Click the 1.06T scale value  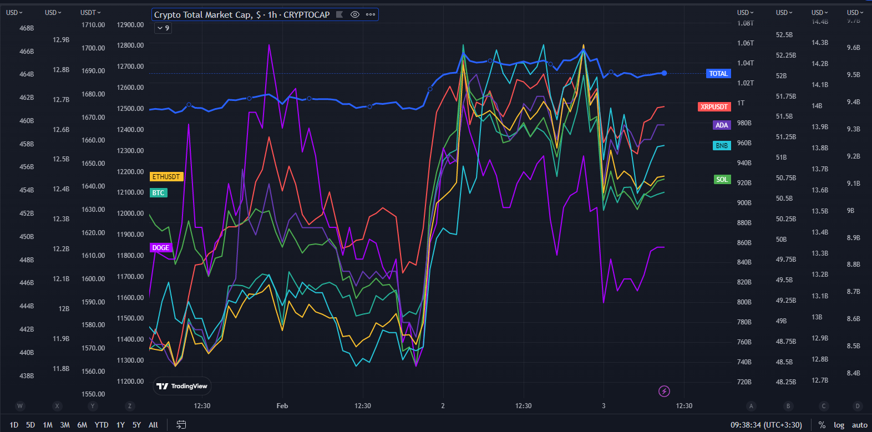[746, 43]
